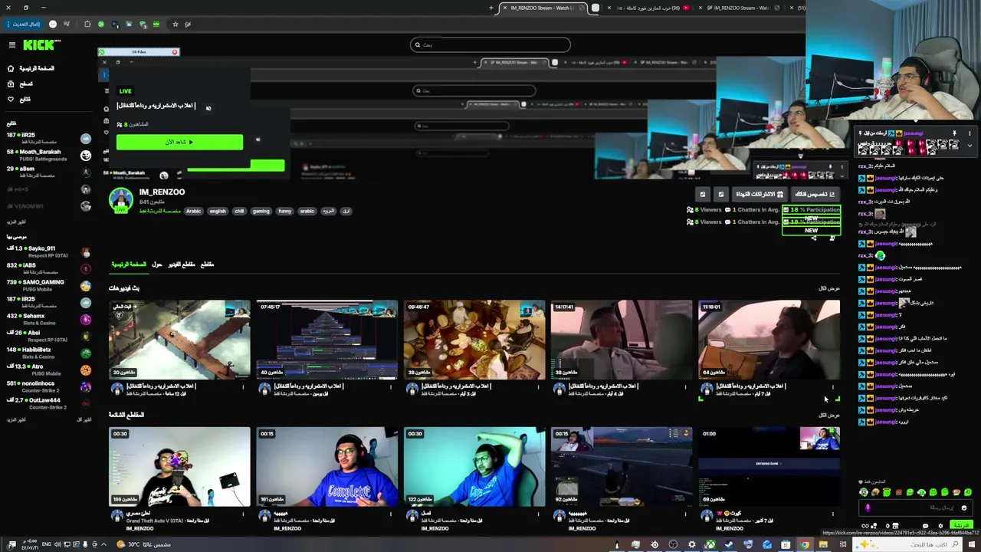Switch to the Clips (مقاطع) channel tab
This screenshot has width=981, height=552.
[207, 264]
